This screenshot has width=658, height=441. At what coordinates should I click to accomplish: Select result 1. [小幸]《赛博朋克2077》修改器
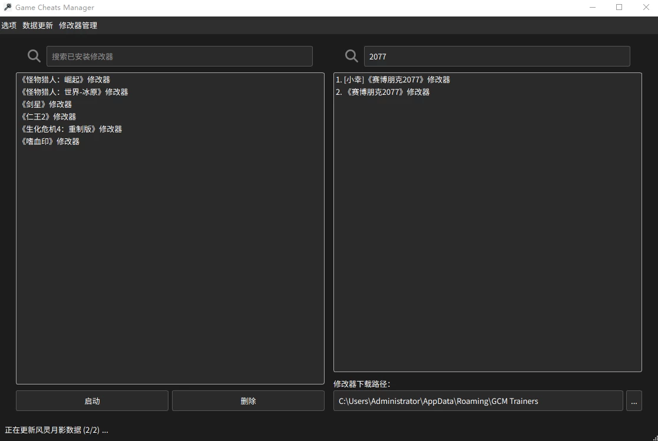point(487,79)
